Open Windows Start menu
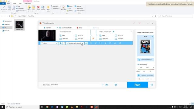The width and height of the screenshot is (194, 109). coord(2,107)
